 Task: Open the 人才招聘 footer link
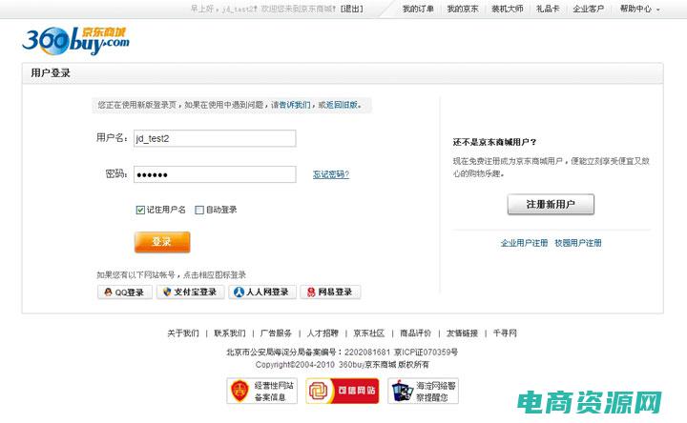point(323,333)
